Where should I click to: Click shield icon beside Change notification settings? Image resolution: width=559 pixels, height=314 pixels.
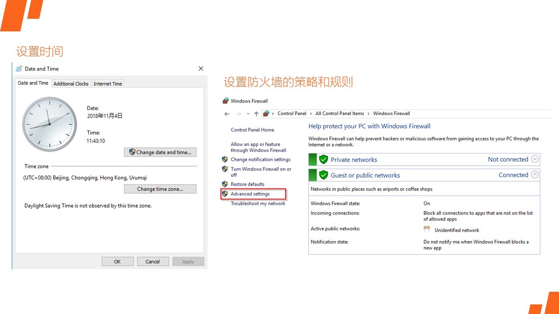[225, 159]
